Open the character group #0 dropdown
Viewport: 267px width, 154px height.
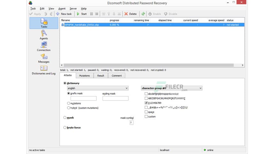172,88
